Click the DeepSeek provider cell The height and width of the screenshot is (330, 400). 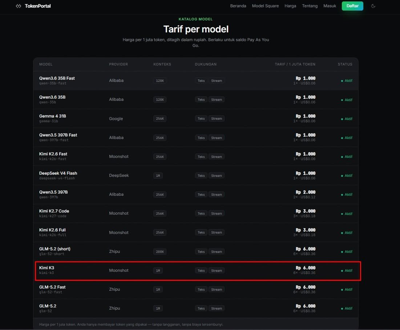119,175
